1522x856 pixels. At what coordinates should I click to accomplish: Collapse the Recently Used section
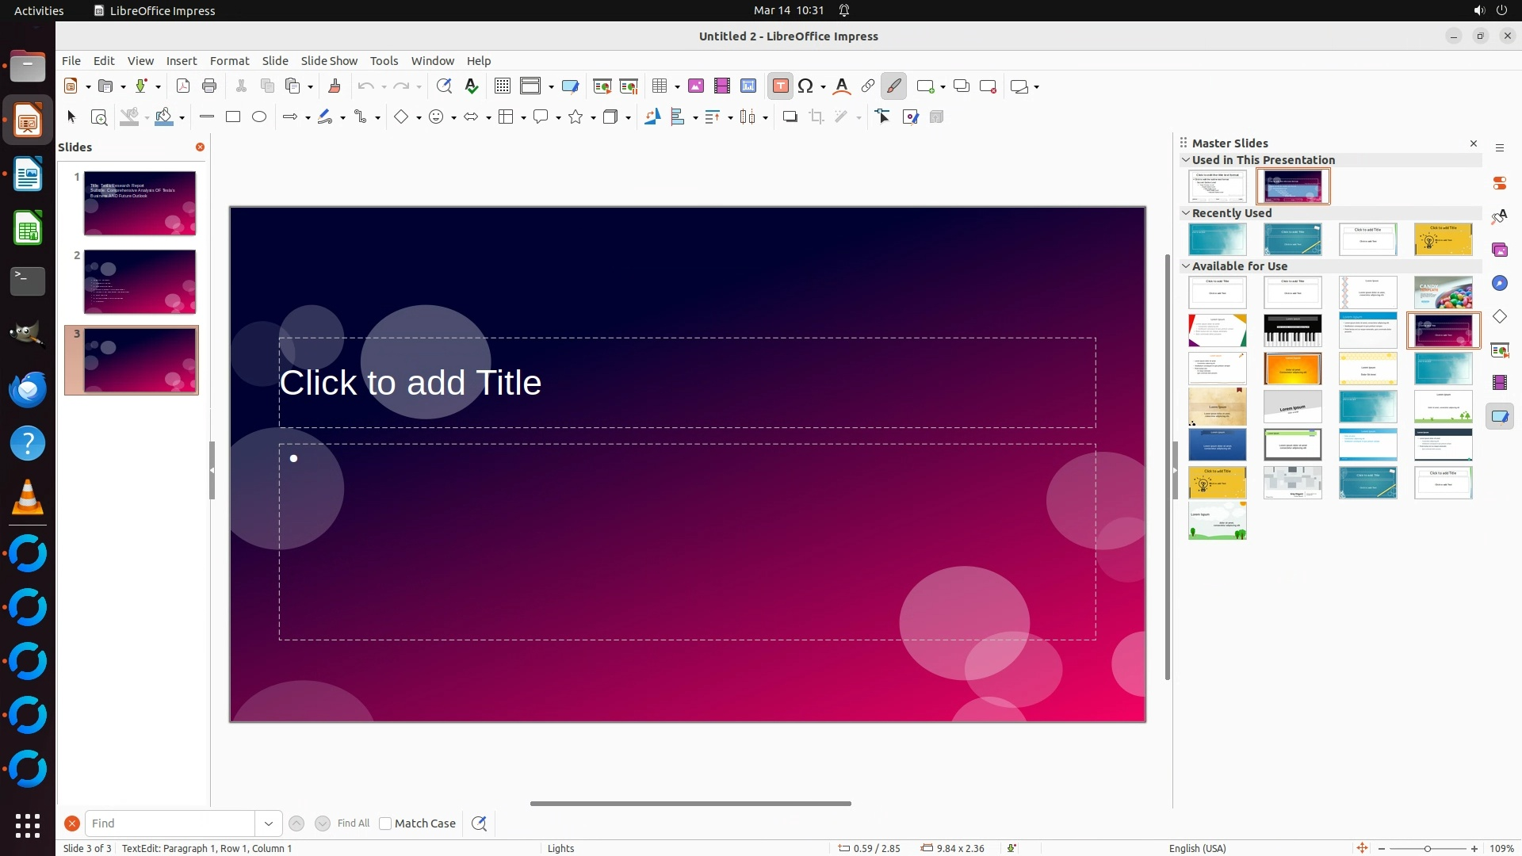pos(1186,213)
